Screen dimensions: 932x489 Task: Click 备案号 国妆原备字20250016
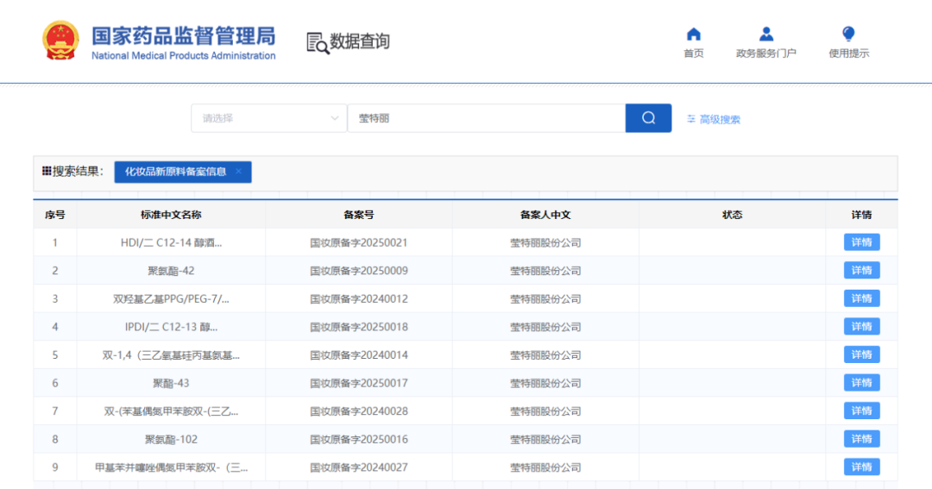click(358, 440)
